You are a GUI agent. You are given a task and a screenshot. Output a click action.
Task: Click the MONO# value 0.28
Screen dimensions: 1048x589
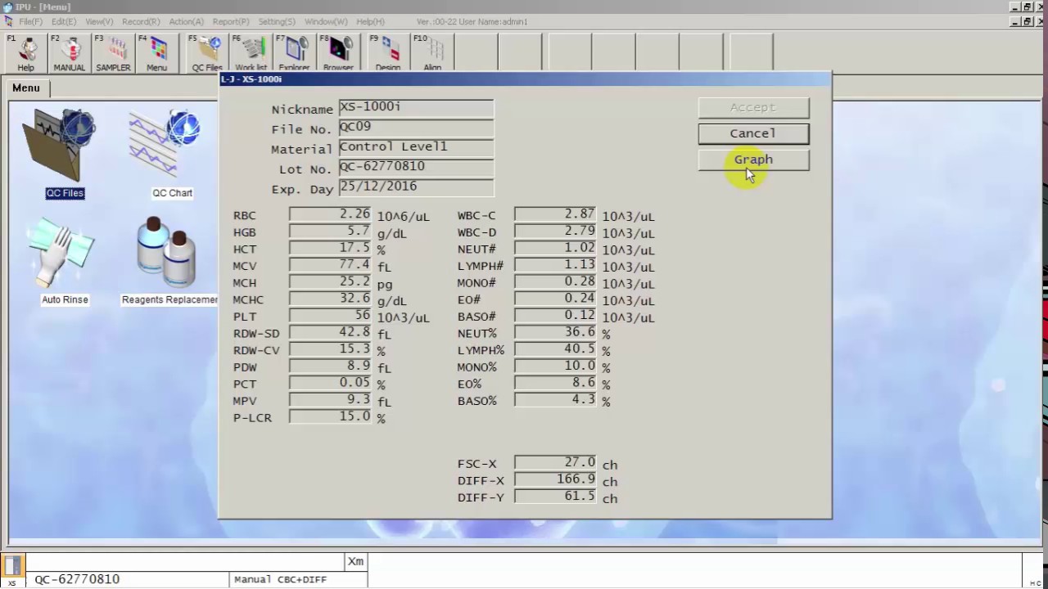pyautogui.click(x=556, y=282)
